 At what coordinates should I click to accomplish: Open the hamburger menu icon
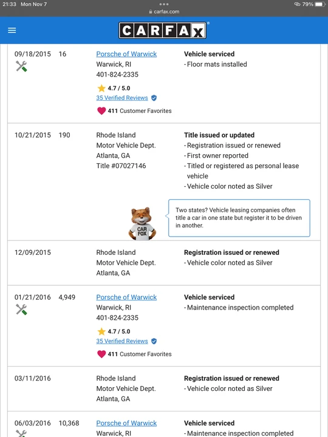click(x=12, y=30)
